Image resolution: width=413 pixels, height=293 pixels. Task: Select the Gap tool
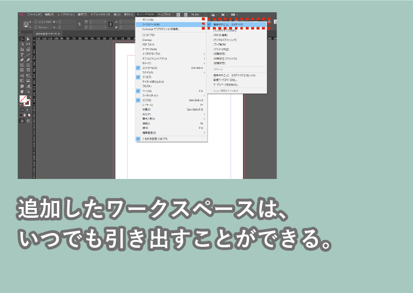(28, 44)
